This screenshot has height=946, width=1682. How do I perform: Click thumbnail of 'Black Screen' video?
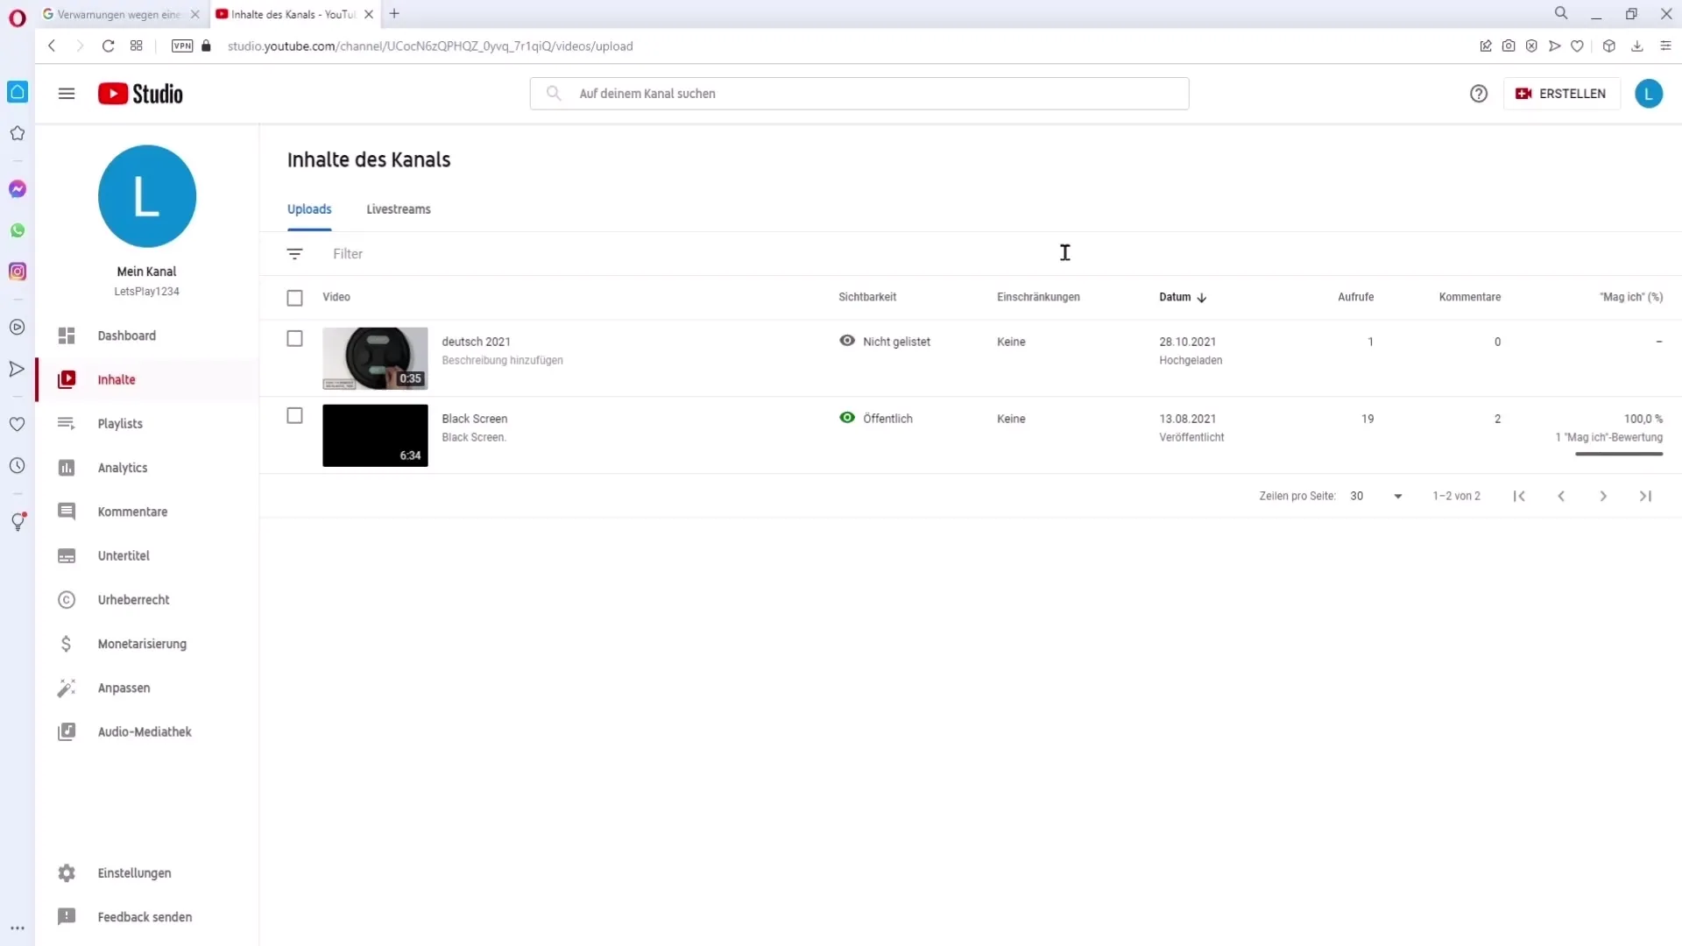click(x=374, y=434)
